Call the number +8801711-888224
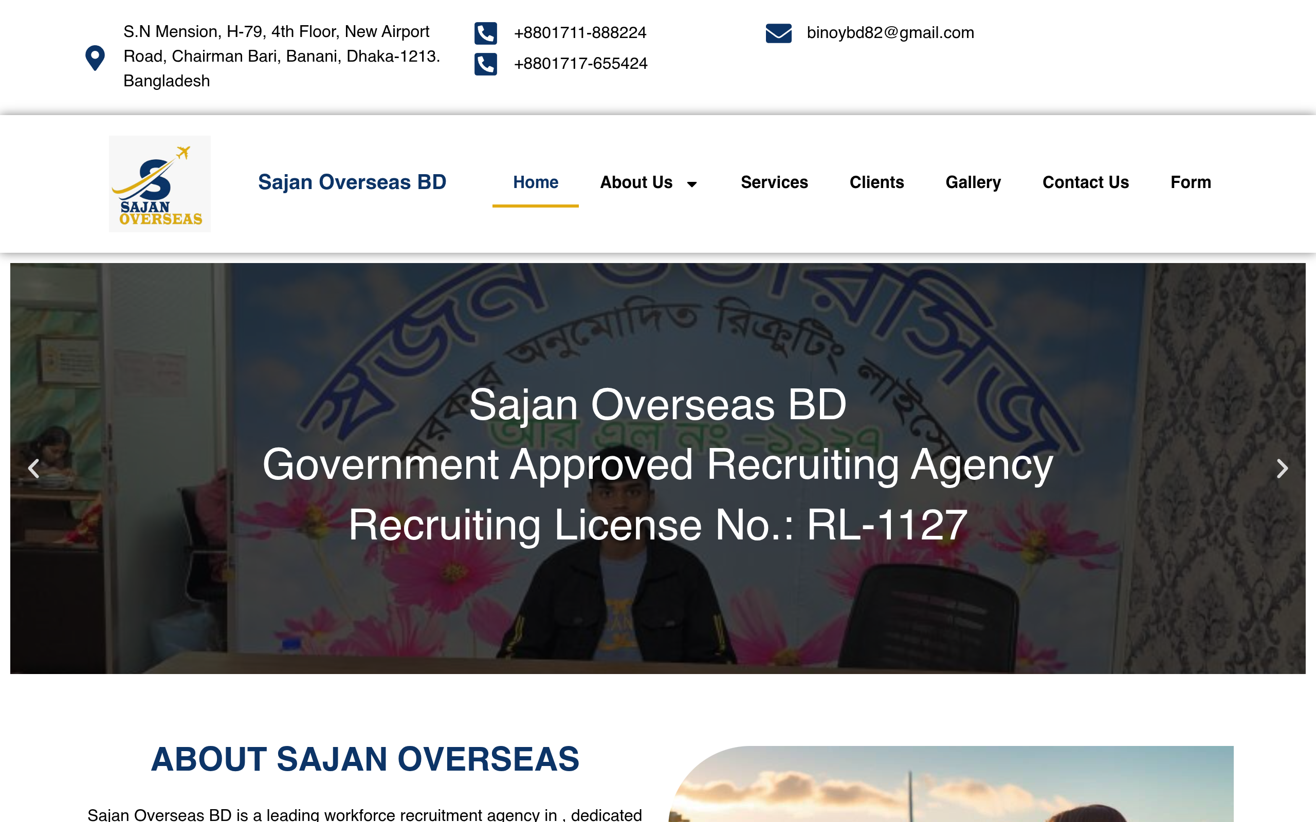This screenshot has width=1316, height=822. (580, 33)
